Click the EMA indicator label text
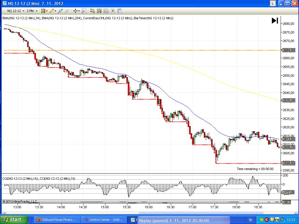The height and width of the screenshot is (224, 299). click(88, 18)
